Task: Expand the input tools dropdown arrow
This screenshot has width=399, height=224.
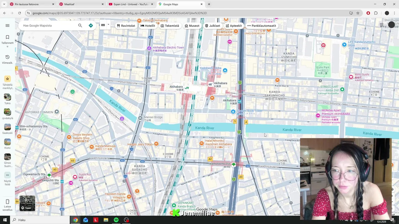Action: click(108, 25)
